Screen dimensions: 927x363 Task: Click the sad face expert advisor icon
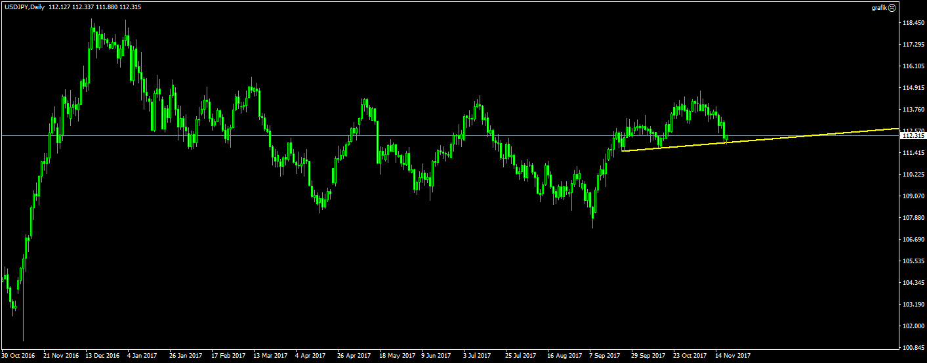tap(892, 8)
